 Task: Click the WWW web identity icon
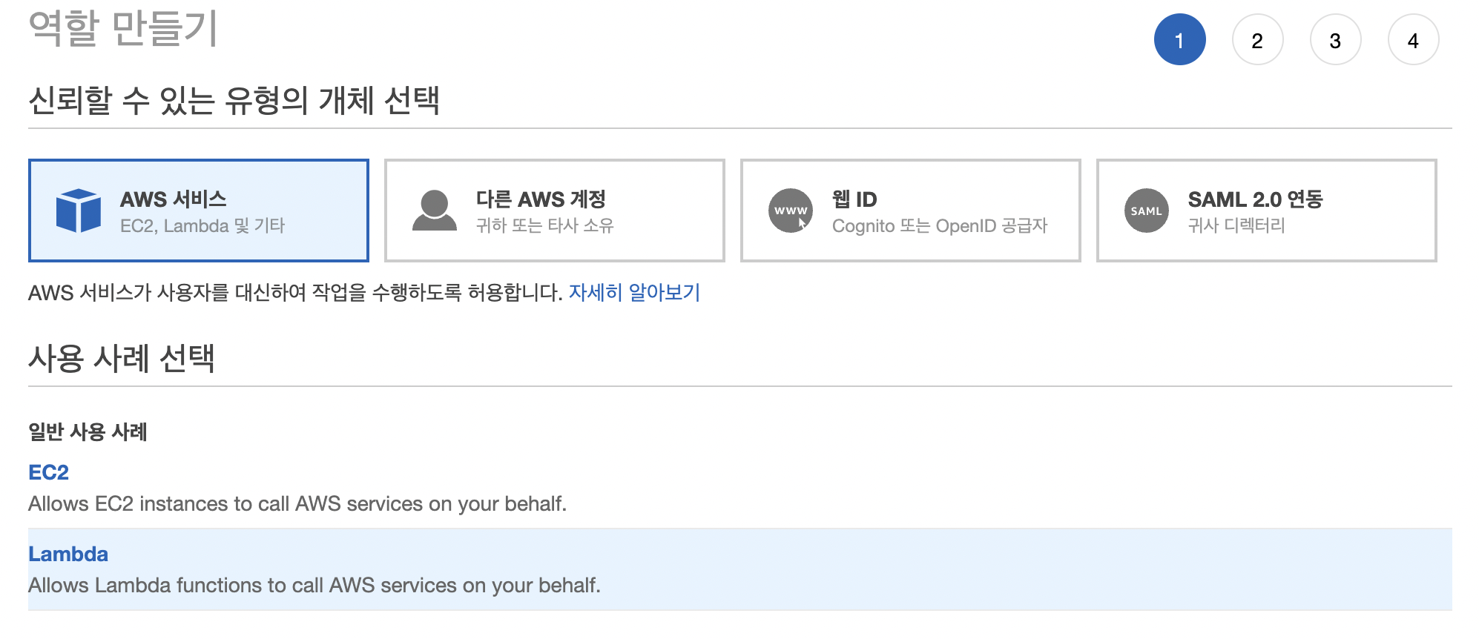coord(791,211)
